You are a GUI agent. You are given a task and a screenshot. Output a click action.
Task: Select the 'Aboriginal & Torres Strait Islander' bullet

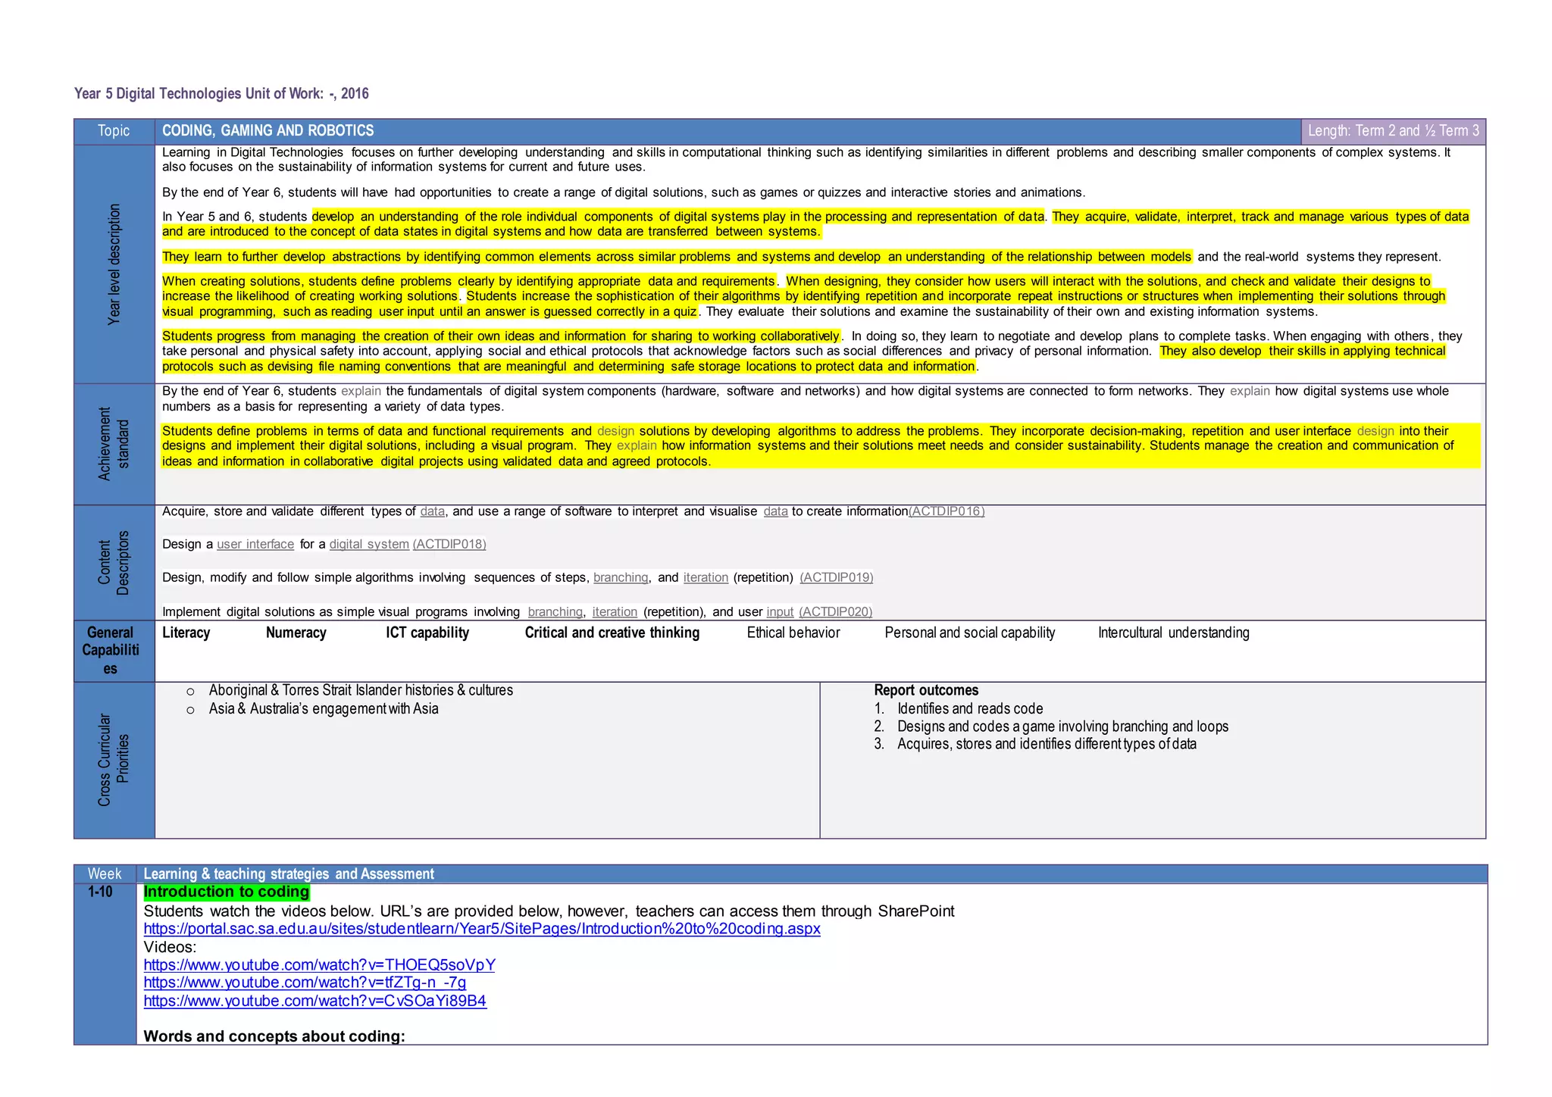coord(361,690)
